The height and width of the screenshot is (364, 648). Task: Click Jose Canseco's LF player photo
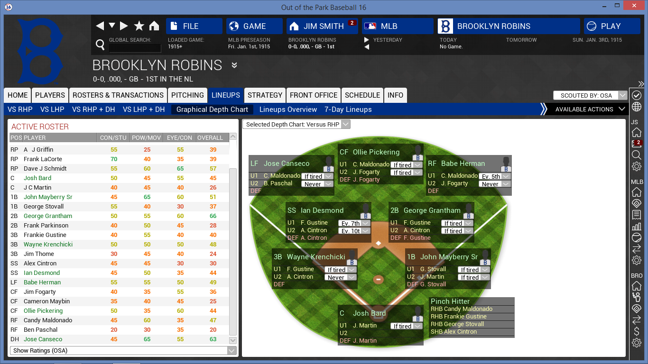click(x=329, y=164)
